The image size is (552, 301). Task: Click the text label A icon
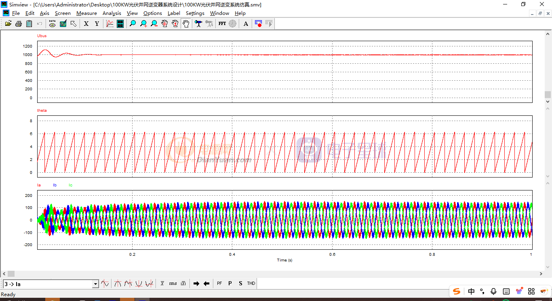pyautogui.click(x=246, y=24)
